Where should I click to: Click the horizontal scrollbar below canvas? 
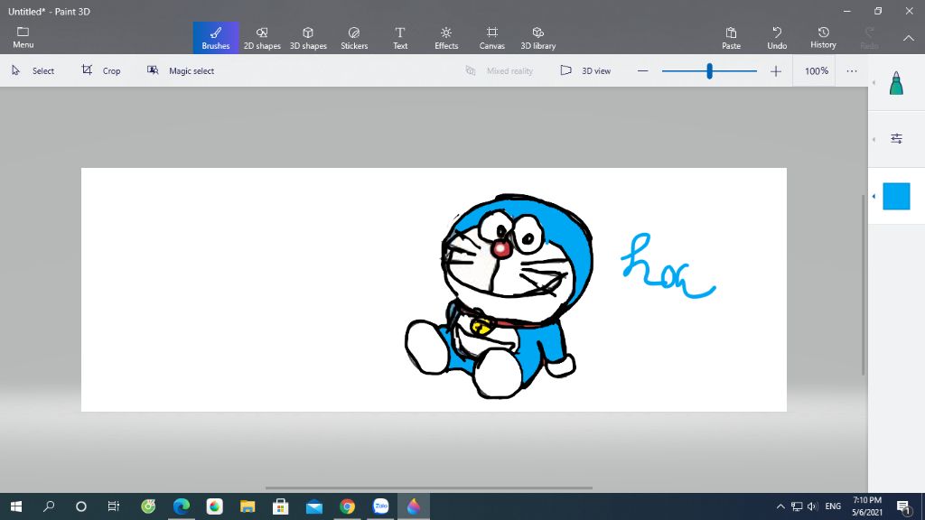[x=429, y=488]
